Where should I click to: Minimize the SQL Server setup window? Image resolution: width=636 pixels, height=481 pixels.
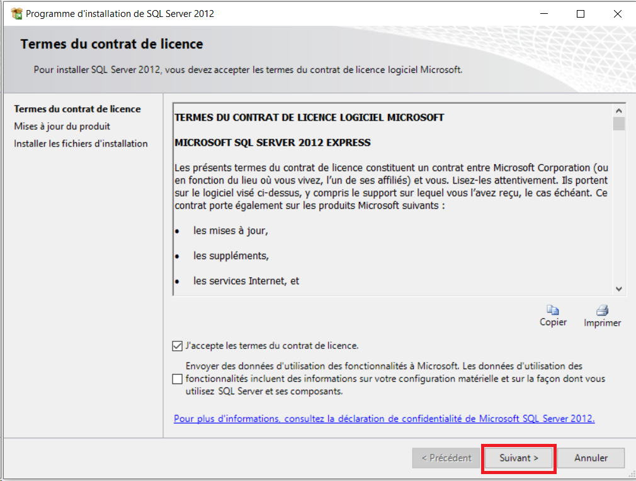544,14
